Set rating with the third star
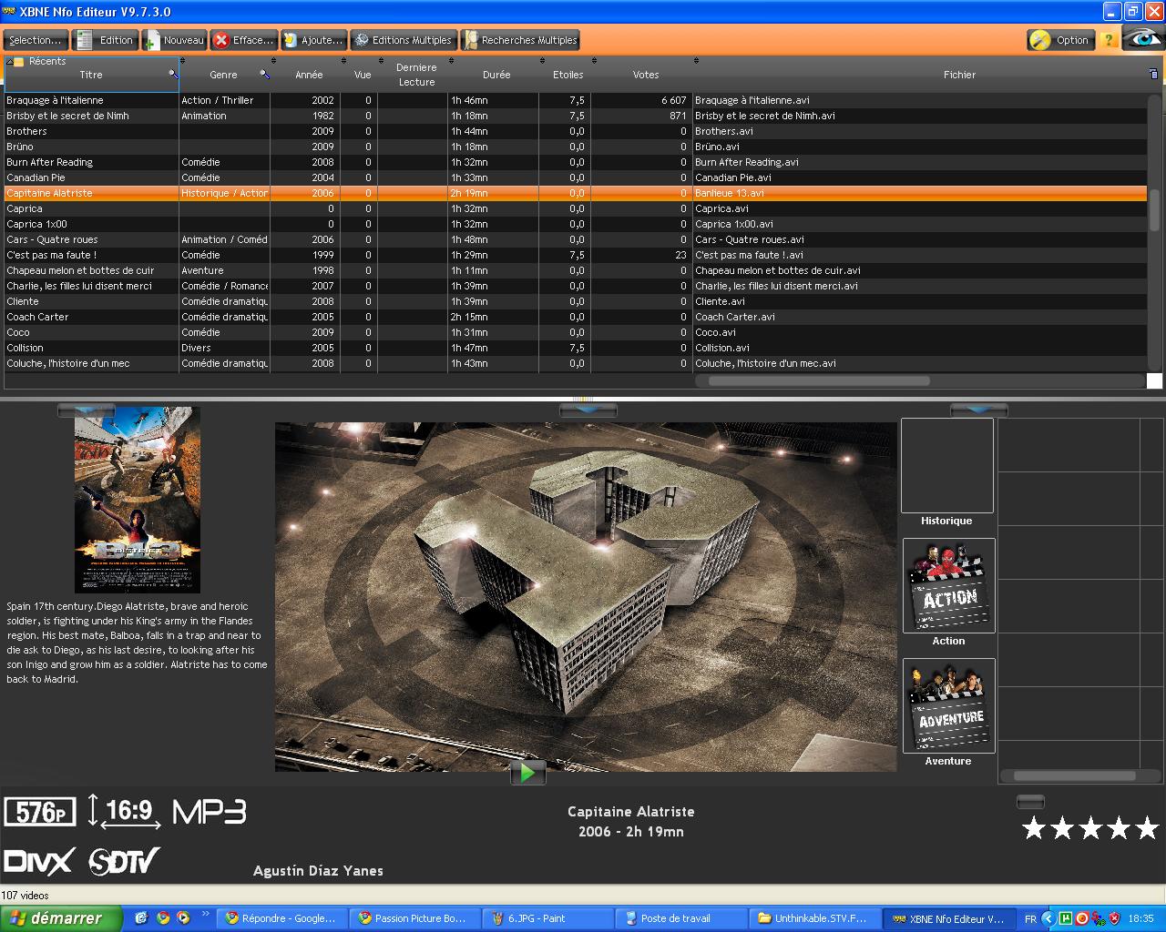 1090,827
